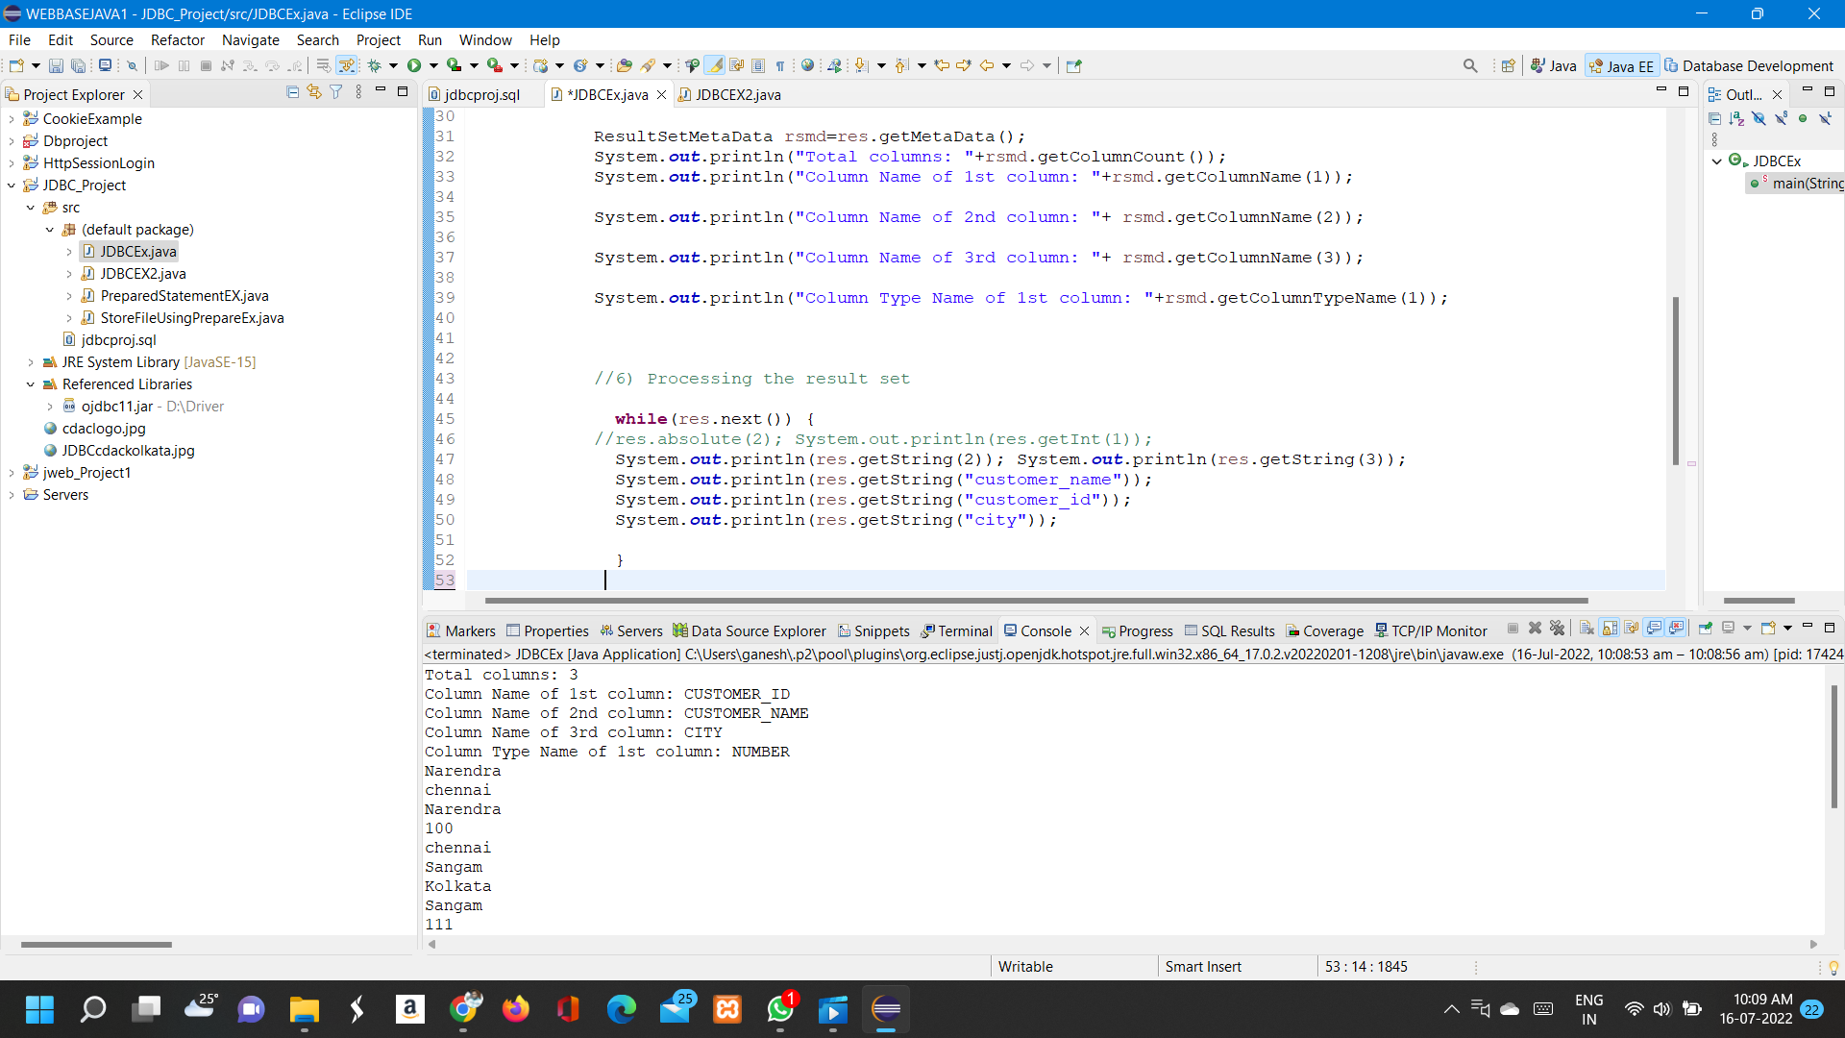Open the Source menu
Viewport: 1845px width, 1038px height.
tap(111, 39)
